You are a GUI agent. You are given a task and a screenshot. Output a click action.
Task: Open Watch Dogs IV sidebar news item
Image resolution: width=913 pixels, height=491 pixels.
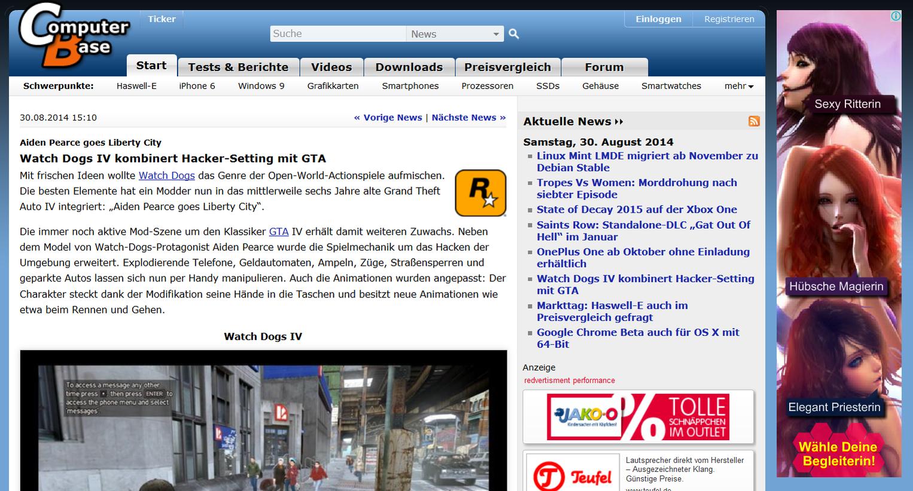click(x=646, y=284)
